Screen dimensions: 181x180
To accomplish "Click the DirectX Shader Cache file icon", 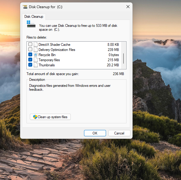I will click(36, 44).
